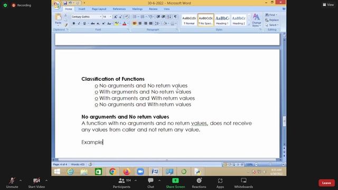
Task: Align text left
Action: pyautogui.click(x=135, y=23)
